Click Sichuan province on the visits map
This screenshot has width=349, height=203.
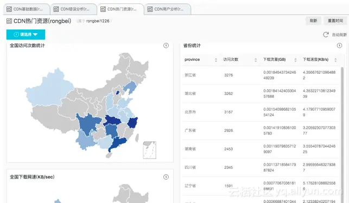(x=88, y=124)
